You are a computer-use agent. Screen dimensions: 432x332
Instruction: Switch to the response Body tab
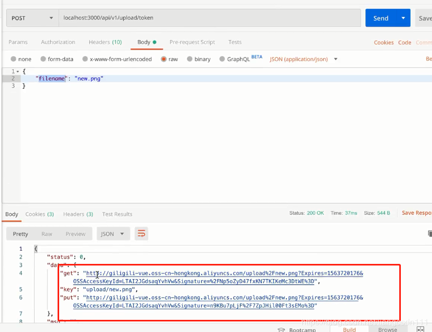(x=12, y=214)
